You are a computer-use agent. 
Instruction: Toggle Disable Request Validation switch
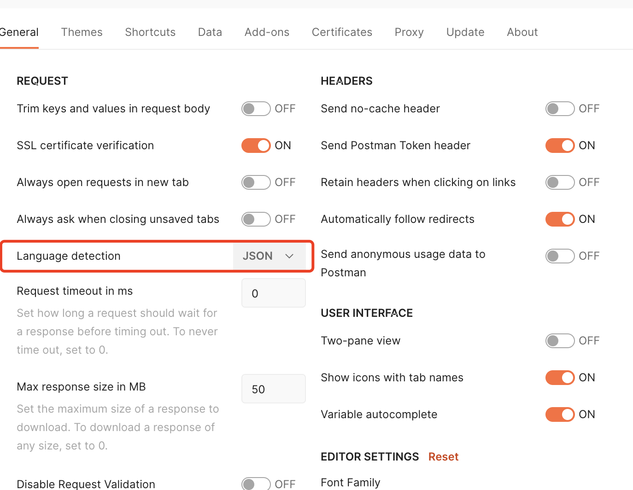(256, 484)
